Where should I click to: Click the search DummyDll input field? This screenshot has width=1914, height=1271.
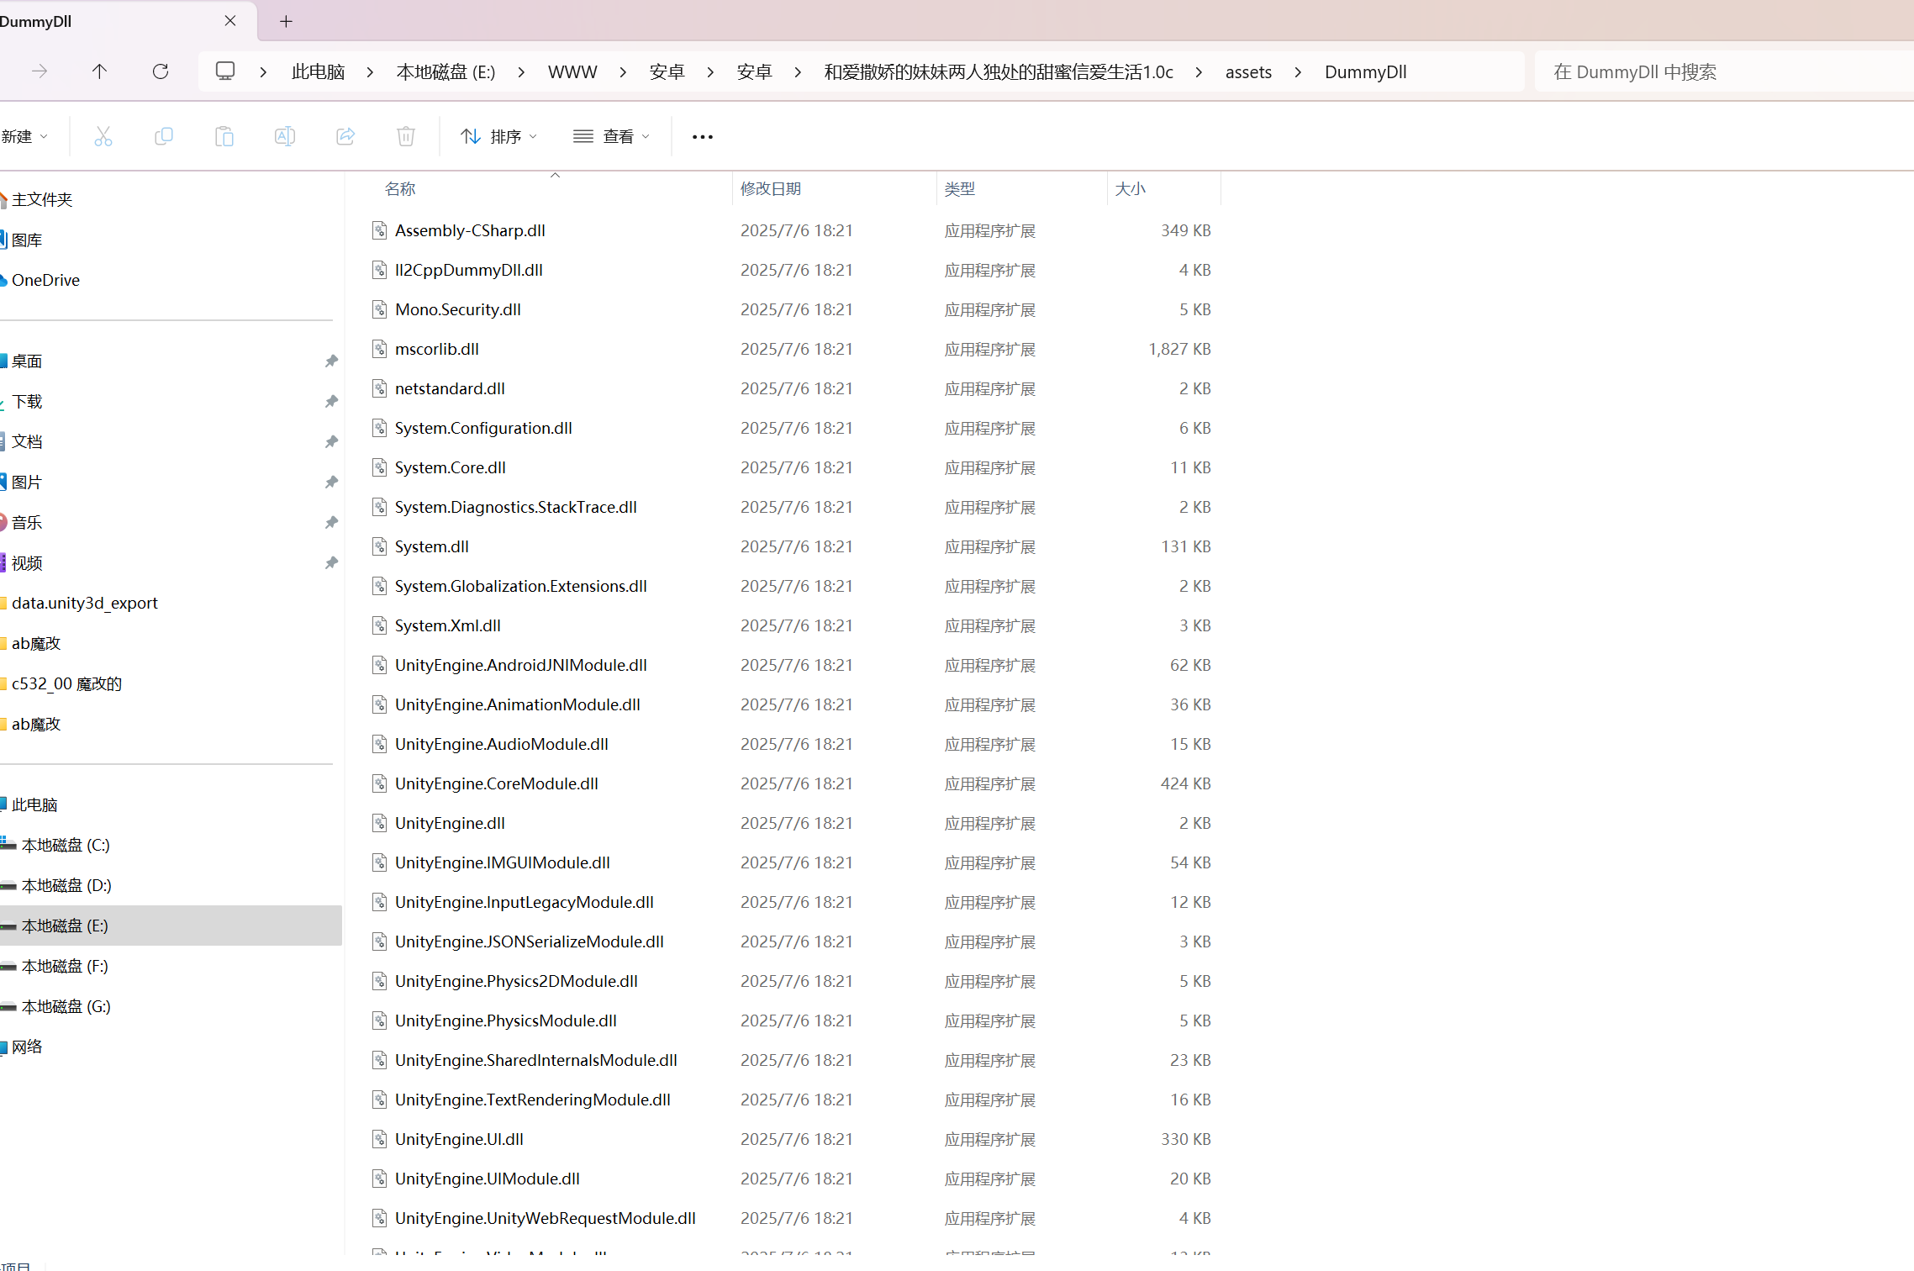1723,72
